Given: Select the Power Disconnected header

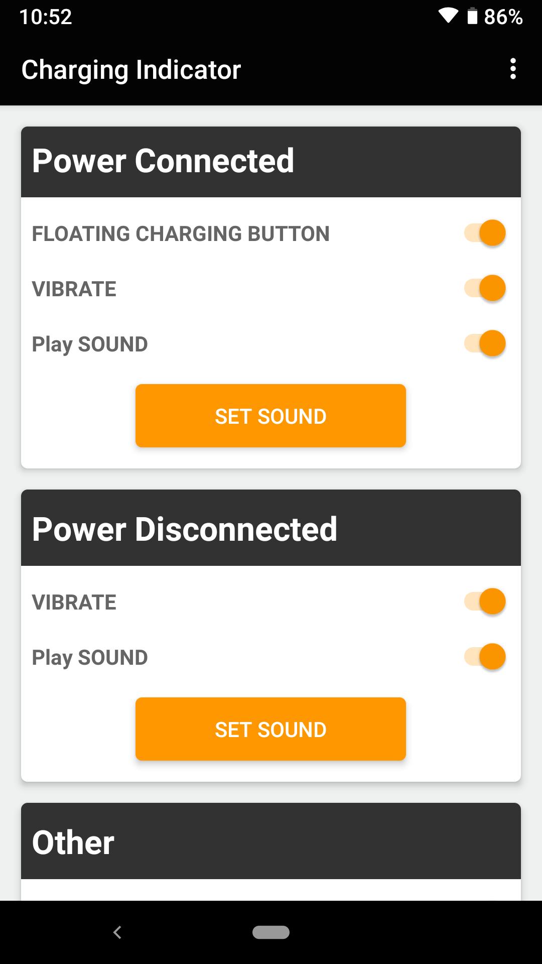Looking at the screenshot, I should (x=271, y=528).
